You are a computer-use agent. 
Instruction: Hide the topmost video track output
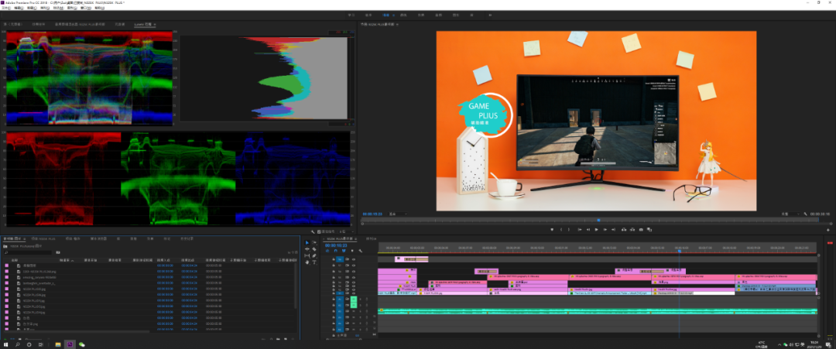click(x=354, y=259)
